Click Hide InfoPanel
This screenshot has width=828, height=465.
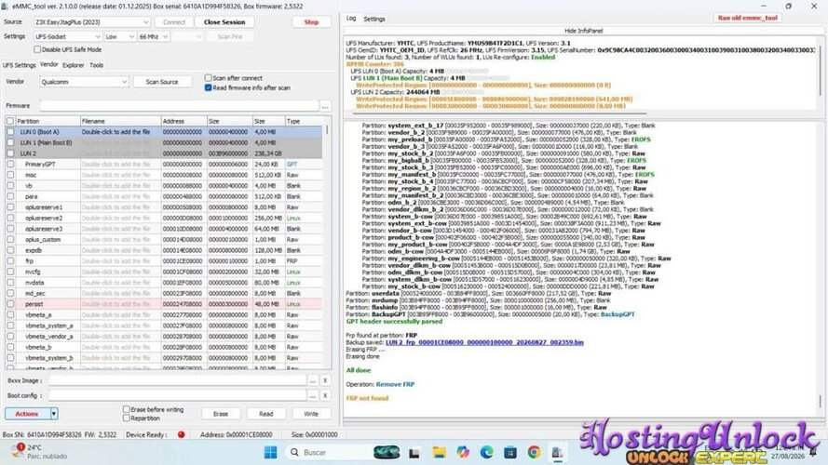(x=583, y=31)
